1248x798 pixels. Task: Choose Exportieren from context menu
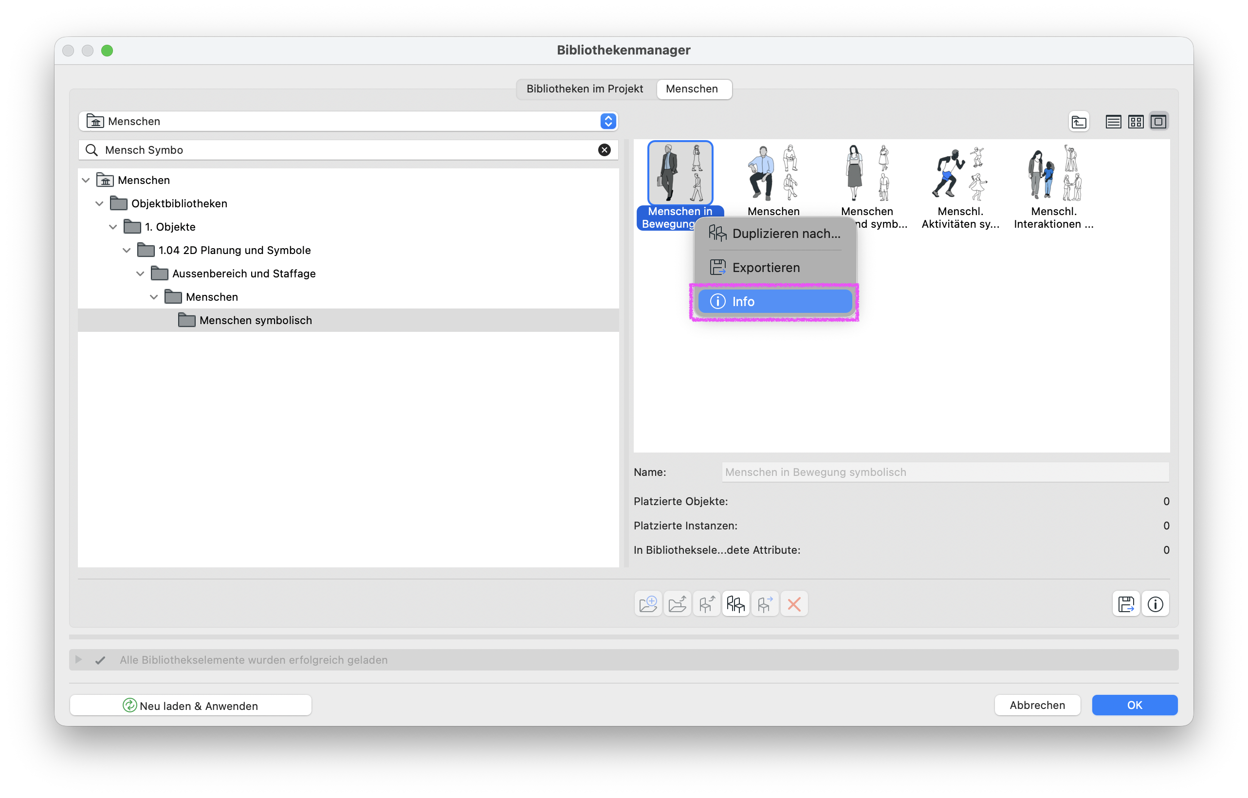click(x=775, y=268)
